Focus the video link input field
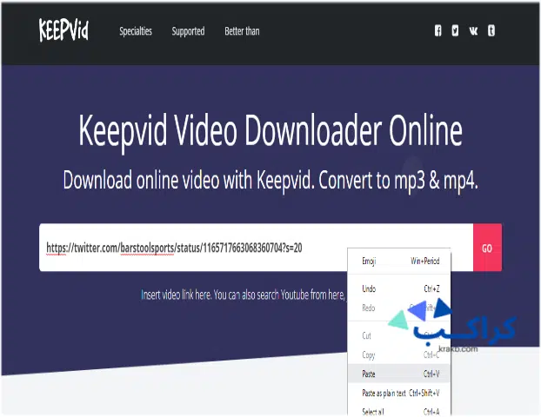Screen dimensions: 541x417 (x=256, y=248)
